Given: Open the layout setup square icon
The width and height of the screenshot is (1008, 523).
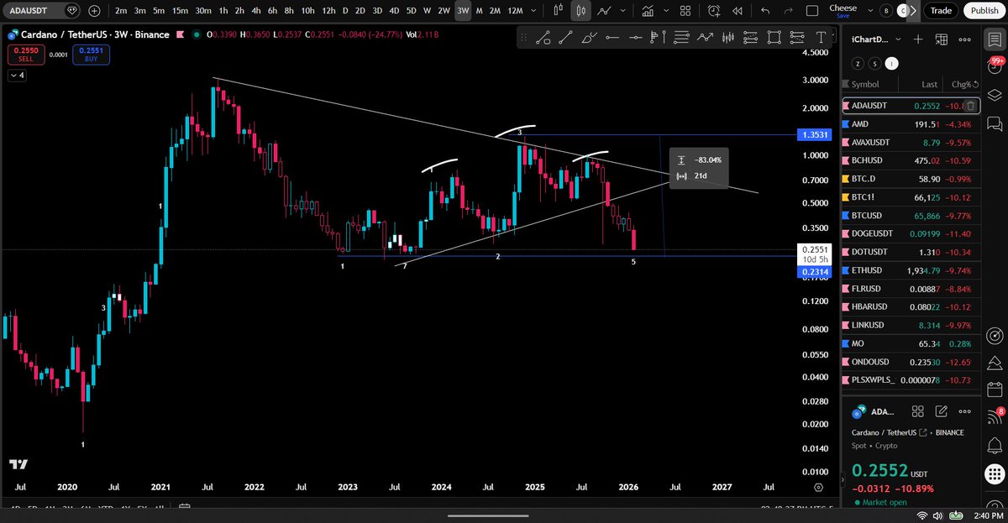Looking at the screenshot, I should (x=812, y=11).
